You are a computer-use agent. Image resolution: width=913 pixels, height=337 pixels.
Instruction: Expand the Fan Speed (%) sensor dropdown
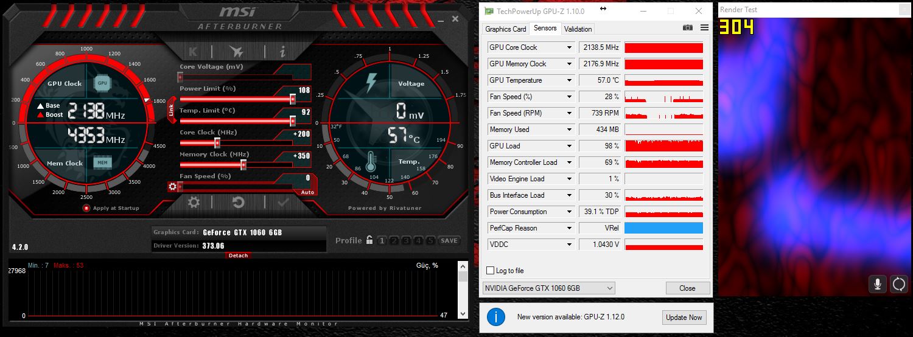(x=570, y=97)
